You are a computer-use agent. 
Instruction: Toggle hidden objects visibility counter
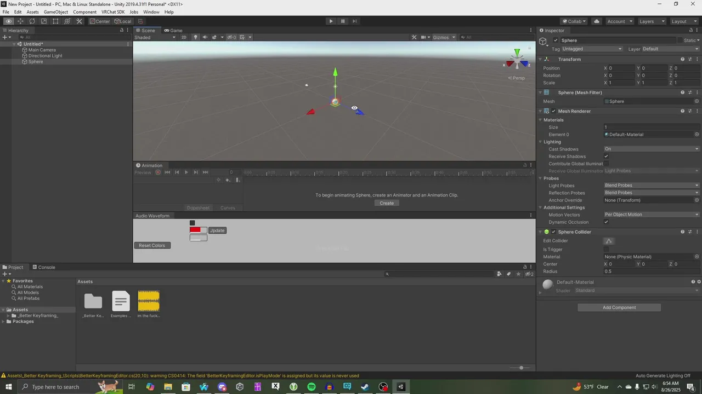click(232, 37)
